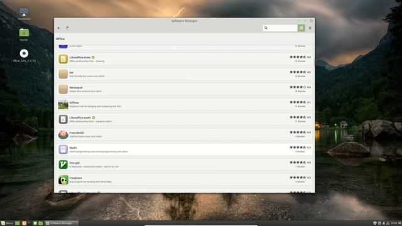Go back with the arrow button
This screenshot has width=402, height=226.
pyautogui.click(x=58, y=28)
